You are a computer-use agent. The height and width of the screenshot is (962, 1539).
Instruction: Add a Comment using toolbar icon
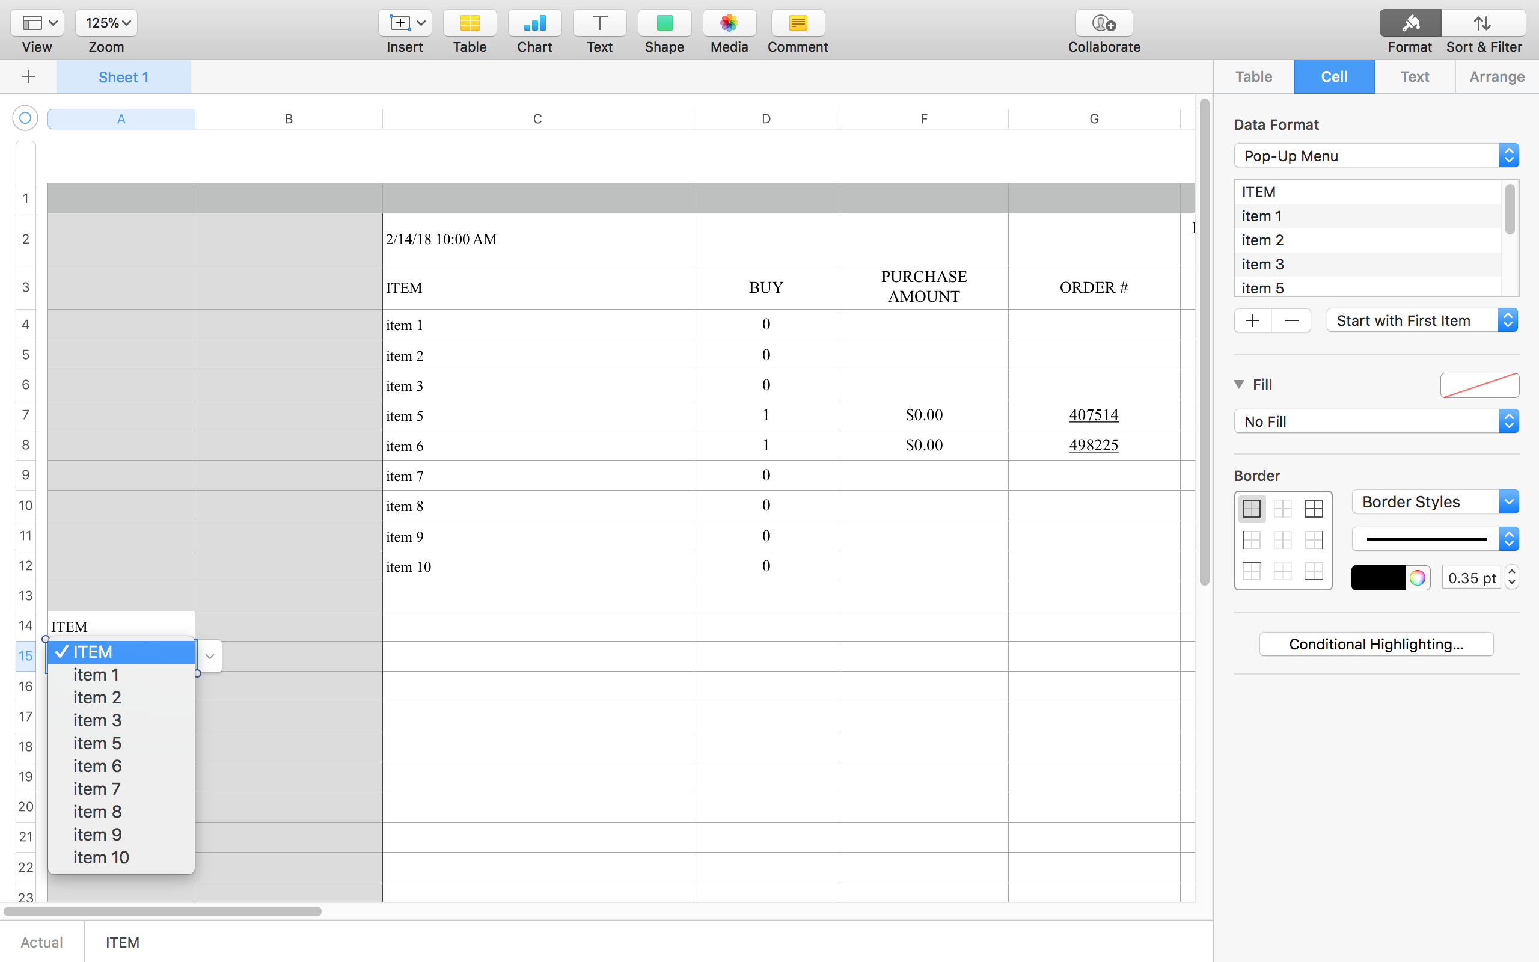click(x=798, y=23)
